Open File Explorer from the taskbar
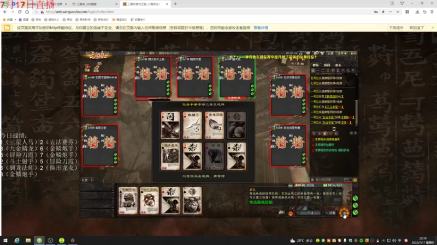437x245 pixels. click(x=28, y=240)
